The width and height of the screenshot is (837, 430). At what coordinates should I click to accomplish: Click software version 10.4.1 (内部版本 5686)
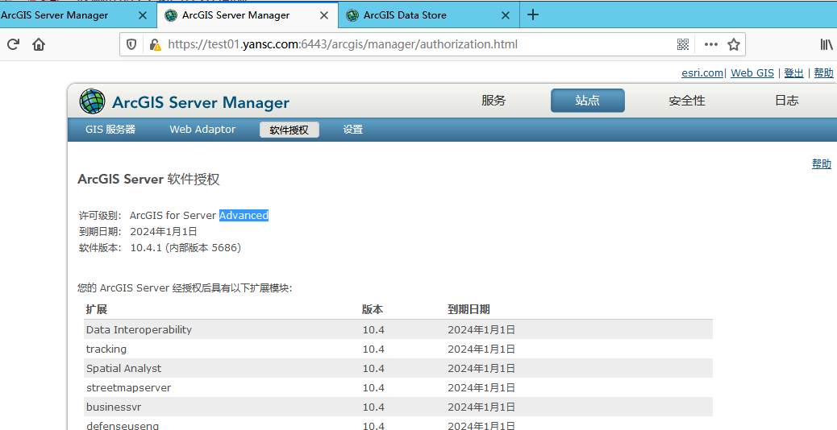coord(185,247)
